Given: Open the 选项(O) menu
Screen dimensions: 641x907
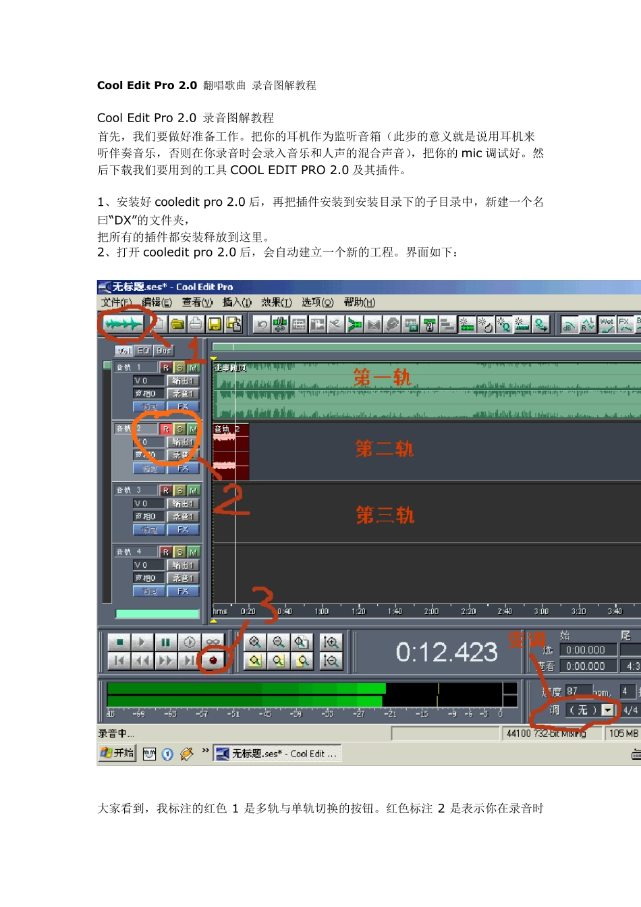Looking at the screenshot, I should click(318, 302).
